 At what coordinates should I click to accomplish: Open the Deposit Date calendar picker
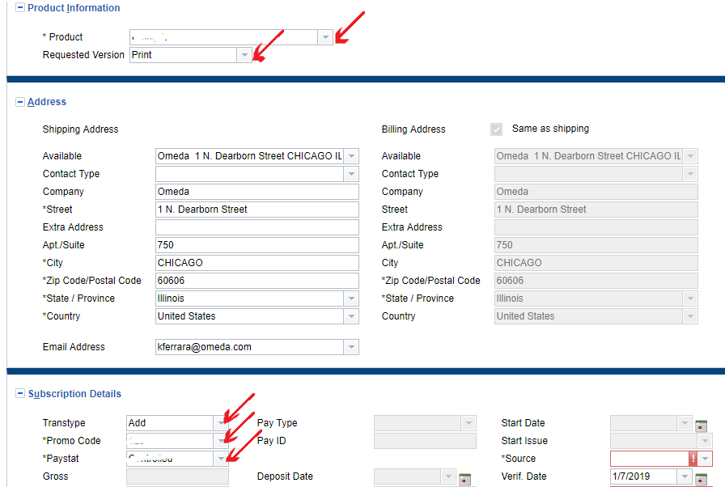[464, 479]
